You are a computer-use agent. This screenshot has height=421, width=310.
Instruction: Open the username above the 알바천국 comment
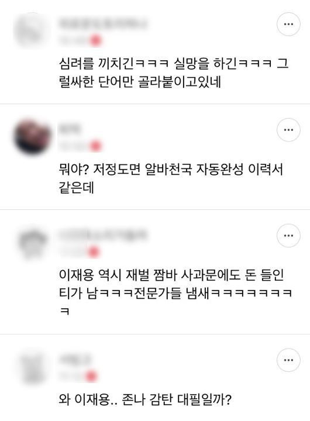click(x=69, y=129)
